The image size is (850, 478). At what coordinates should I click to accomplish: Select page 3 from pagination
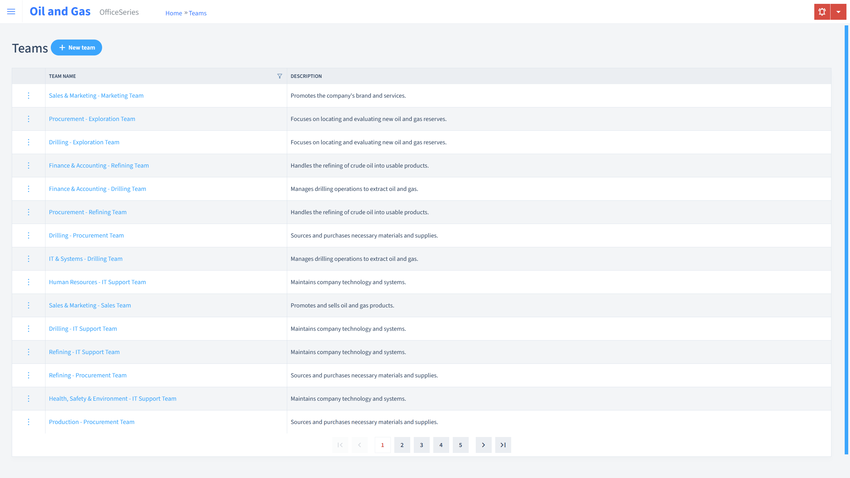(421, 445)
